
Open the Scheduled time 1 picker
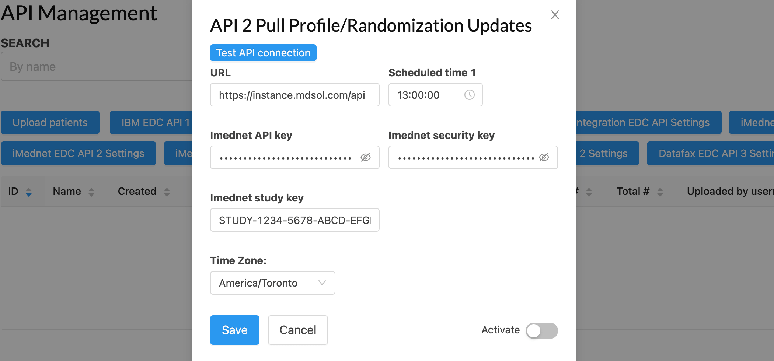435,95
